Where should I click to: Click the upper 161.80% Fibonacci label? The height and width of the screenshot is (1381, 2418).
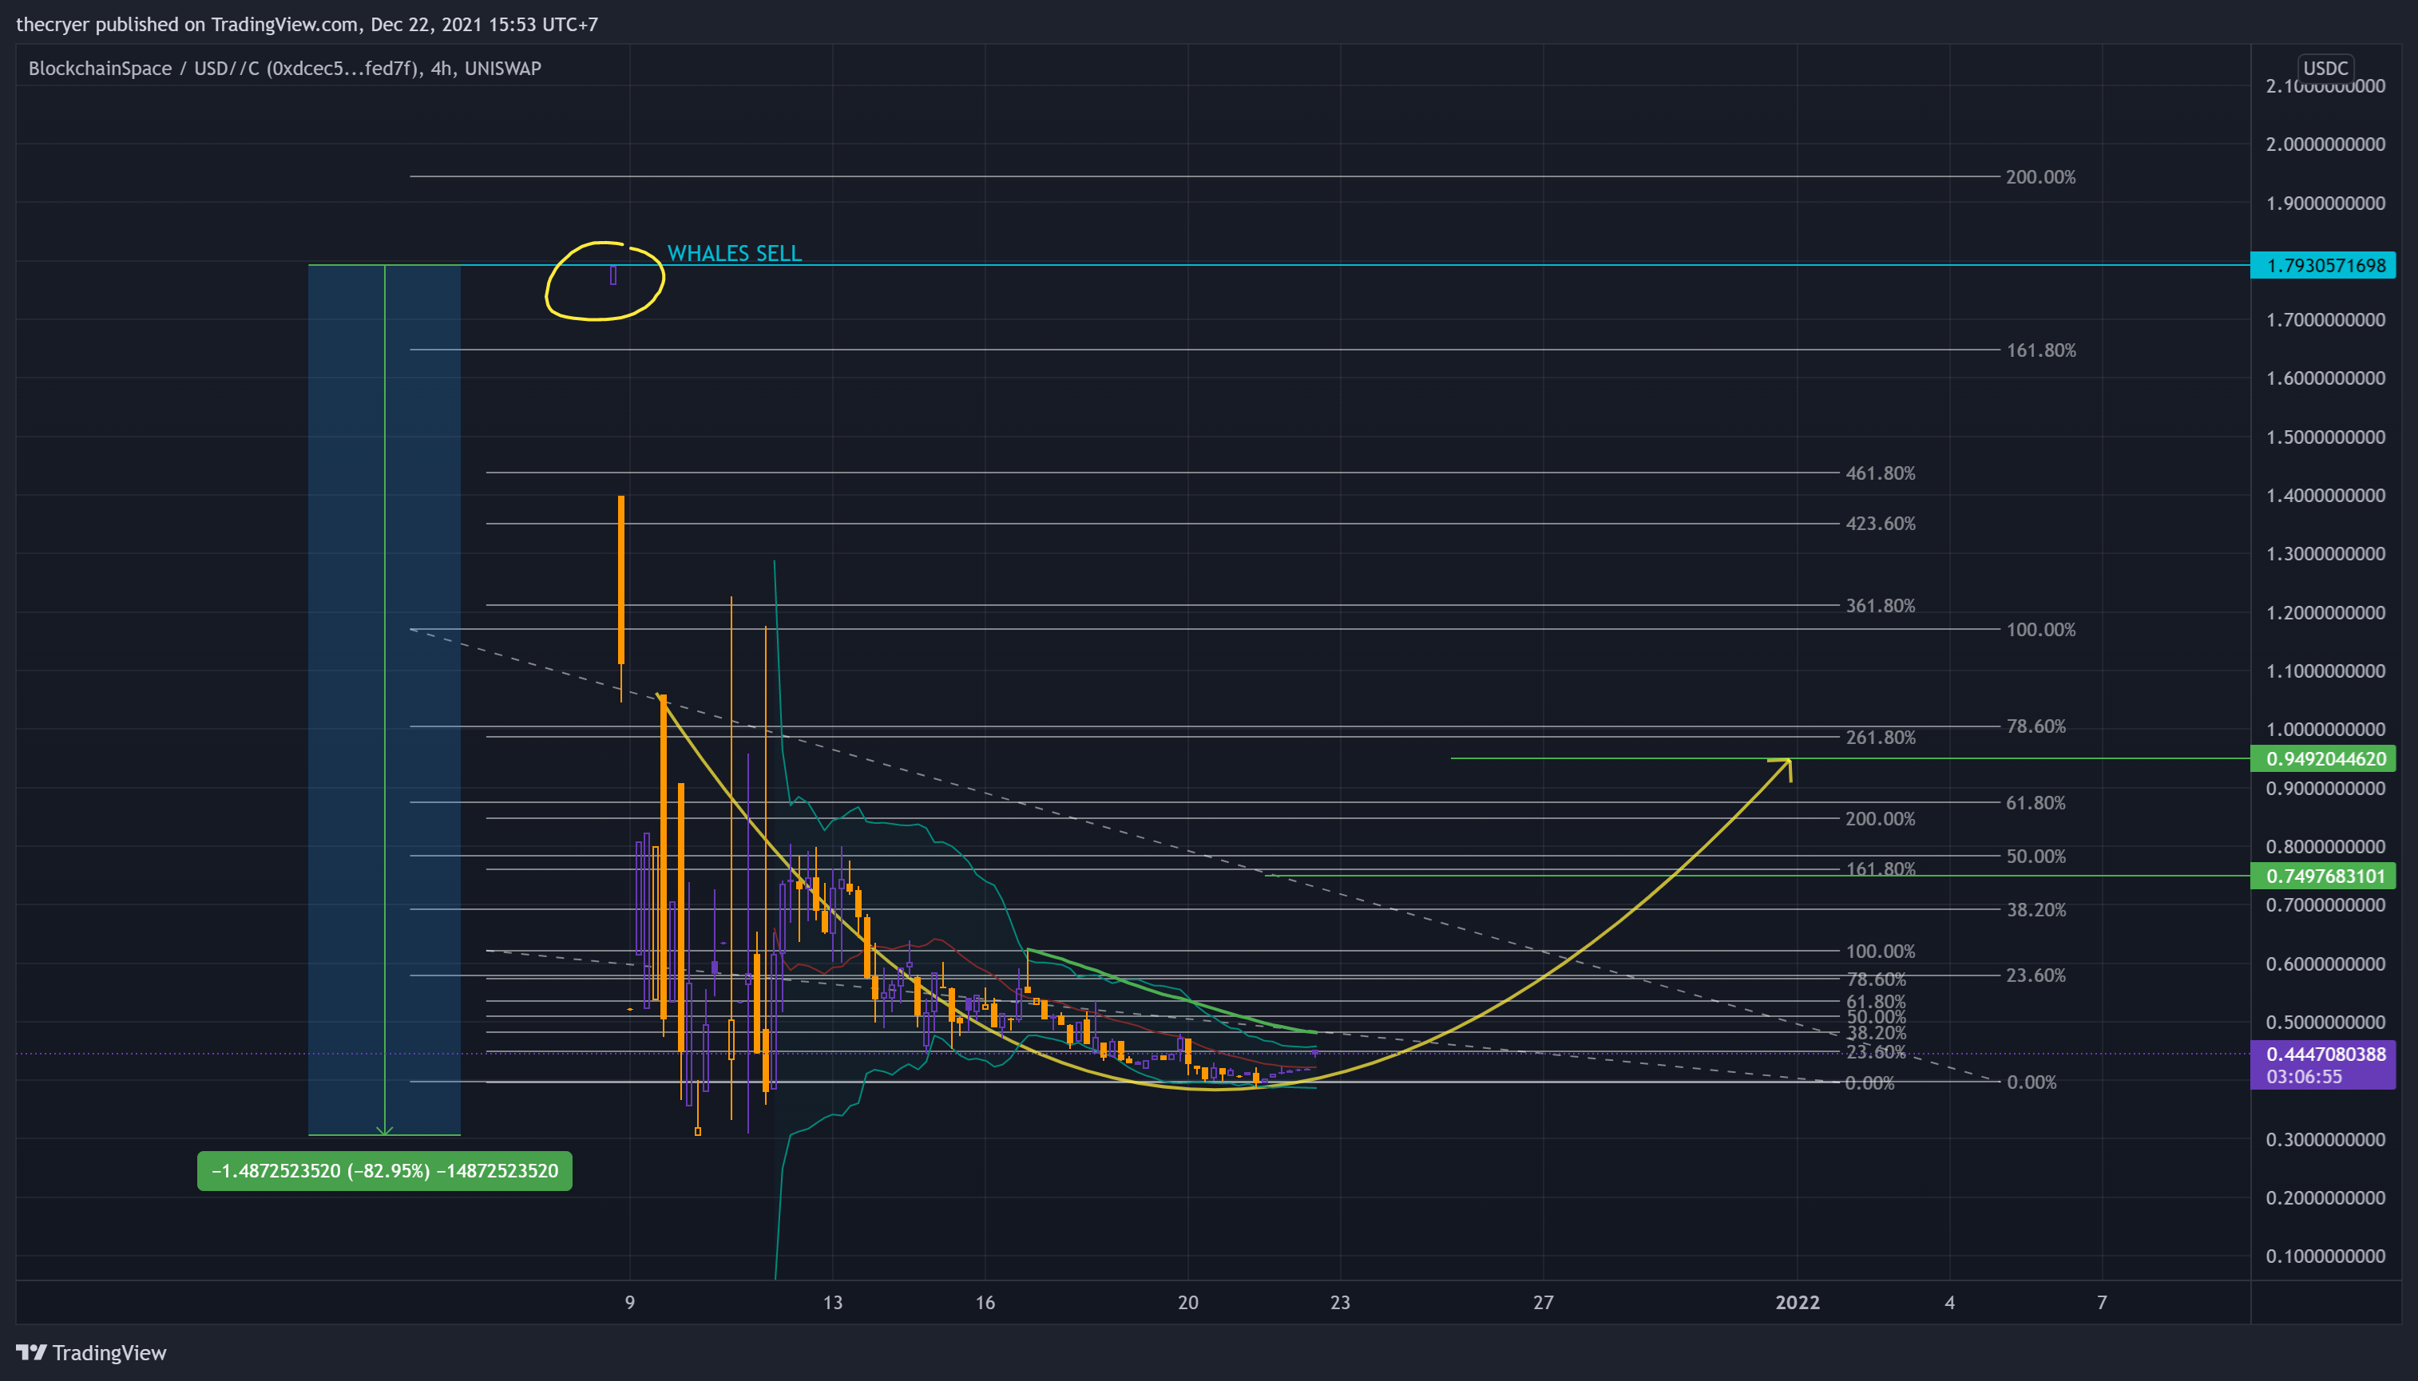pos(2040,351)
